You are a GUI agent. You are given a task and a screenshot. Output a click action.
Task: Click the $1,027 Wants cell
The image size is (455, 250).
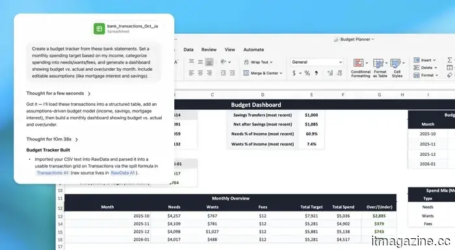212,232
